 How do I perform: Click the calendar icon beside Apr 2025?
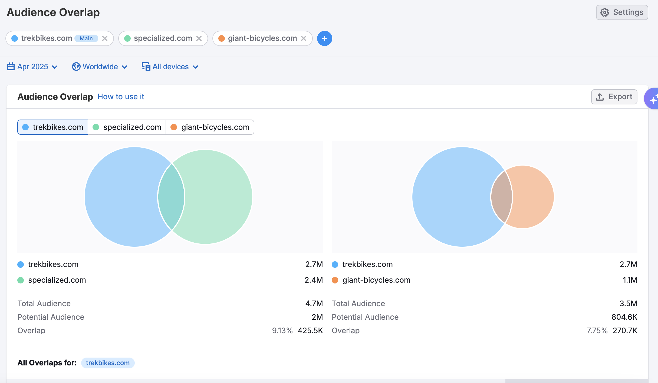click(x=11, y=67)
